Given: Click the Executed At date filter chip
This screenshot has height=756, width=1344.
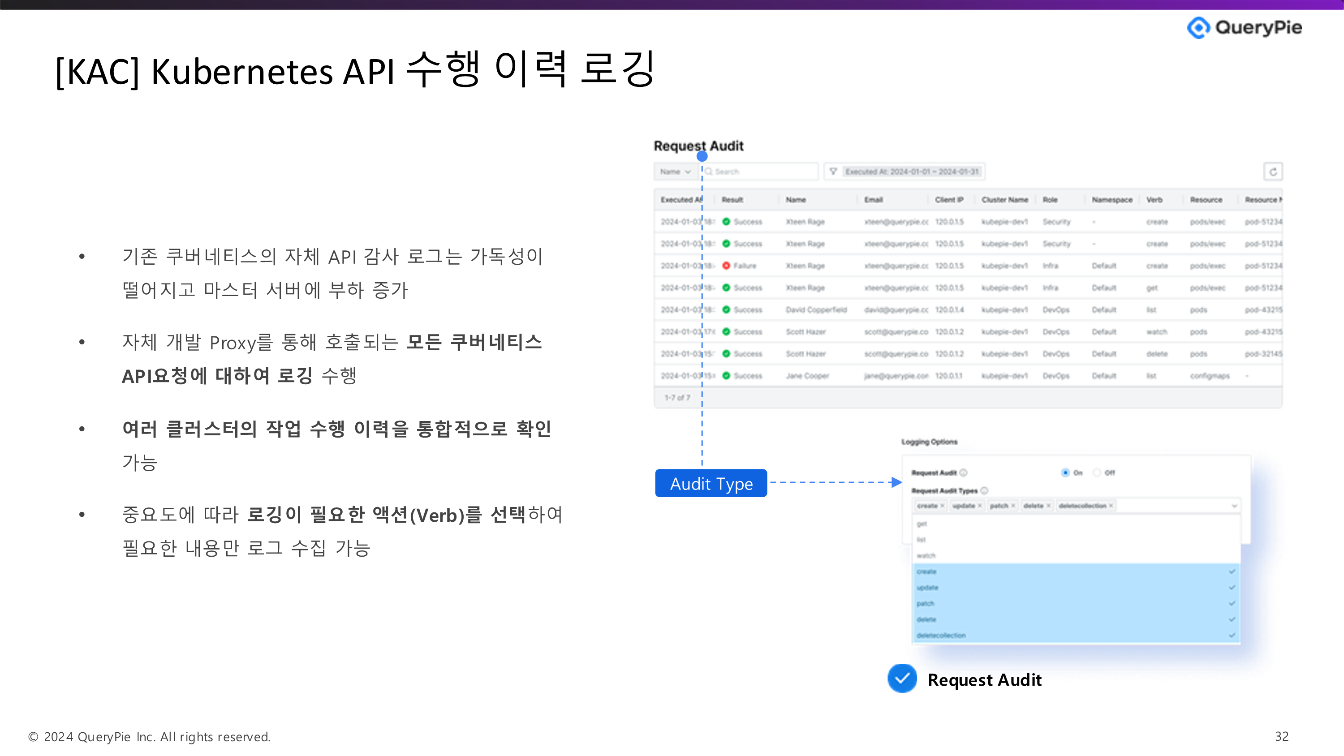Looking at the screenshot, I should 912,172.
